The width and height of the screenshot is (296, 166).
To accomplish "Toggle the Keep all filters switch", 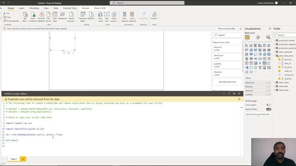I will click(x=268, y=109).
